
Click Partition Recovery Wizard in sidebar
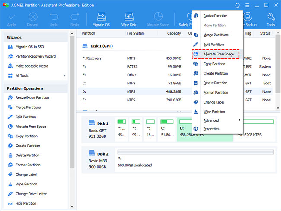coord(35,56)
